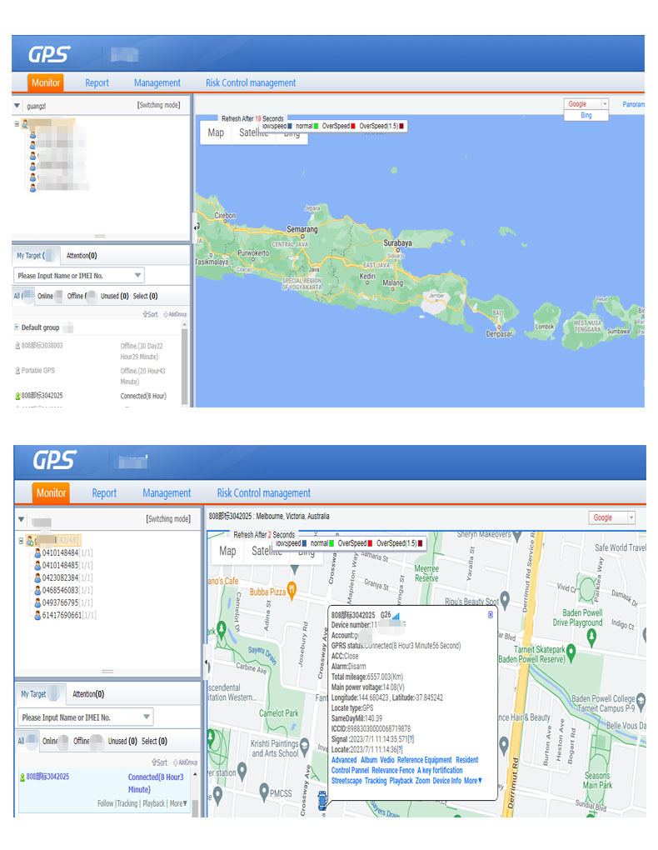Viewport: 658px width, 850px height.
Task: Click the Baden Powell College school pin
Action: [641, 701]
